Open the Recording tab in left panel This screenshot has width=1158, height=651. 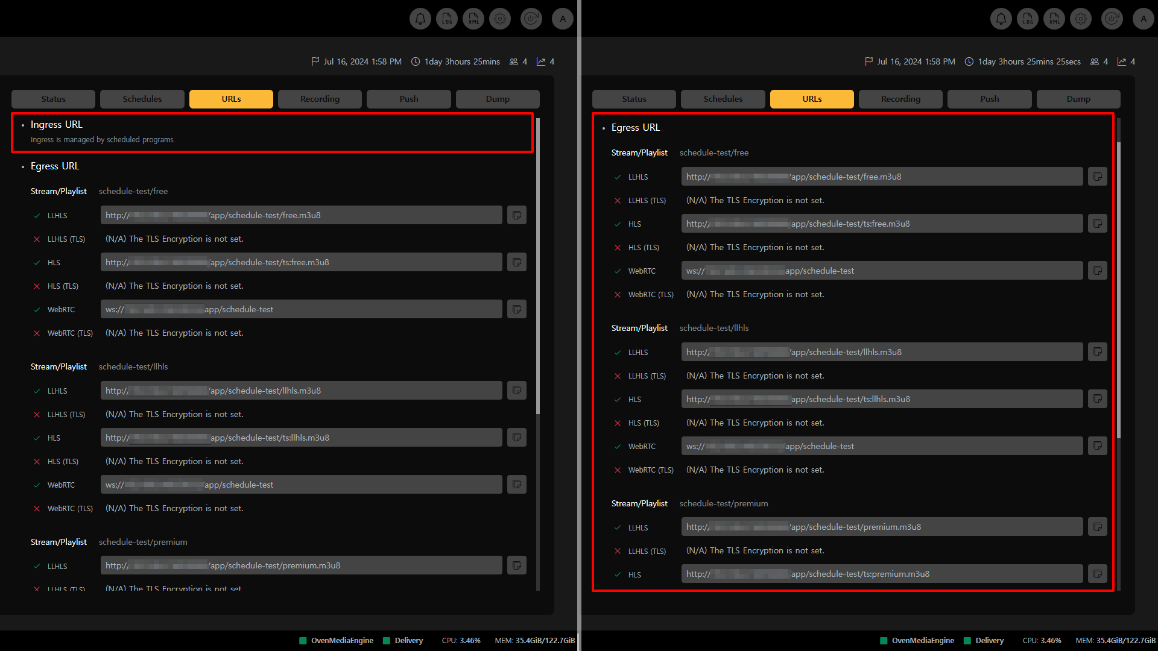pos(320,99)
